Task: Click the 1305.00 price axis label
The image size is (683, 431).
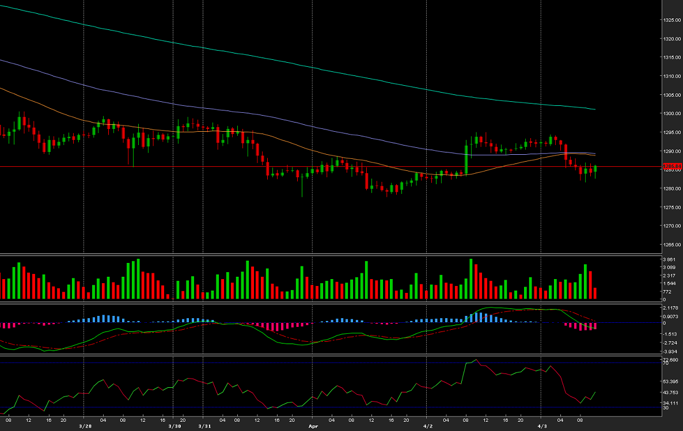Action: click(673, 95)
